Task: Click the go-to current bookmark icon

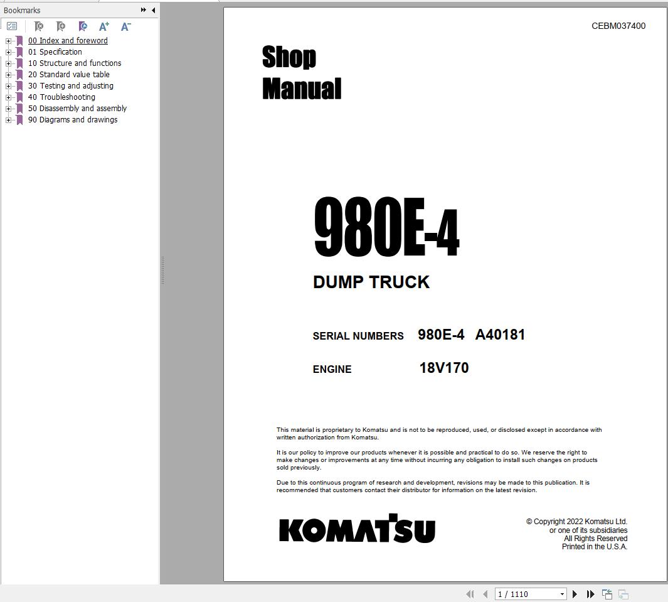Action: 83,26
